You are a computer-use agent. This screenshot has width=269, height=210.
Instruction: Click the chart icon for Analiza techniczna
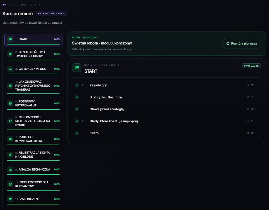click(10, 169)
